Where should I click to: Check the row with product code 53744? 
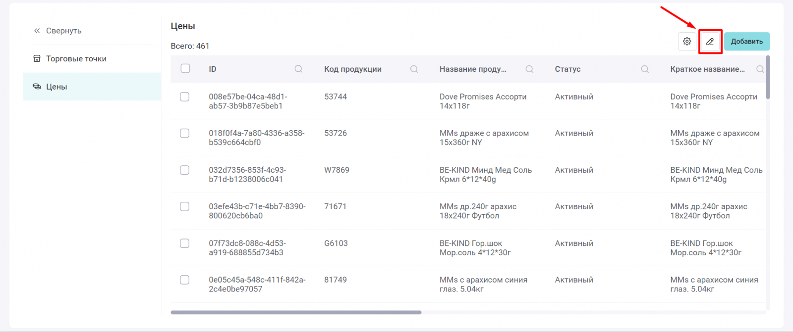185,97
